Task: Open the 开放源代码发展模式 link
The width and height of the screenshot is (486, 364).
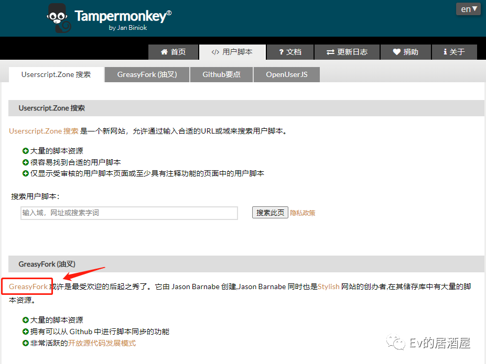Action: (x=102, y=343)
